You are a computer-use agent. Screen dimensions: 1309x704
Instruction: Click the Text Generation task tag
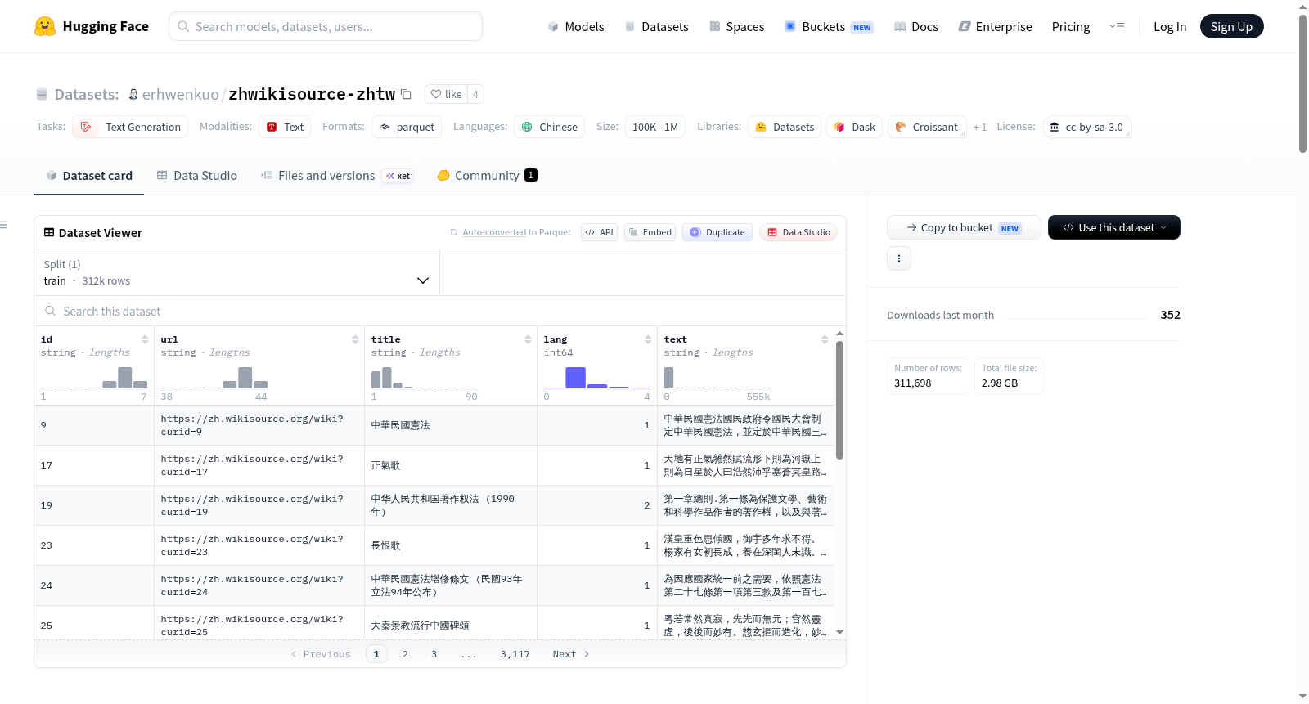tap(130, 127)
